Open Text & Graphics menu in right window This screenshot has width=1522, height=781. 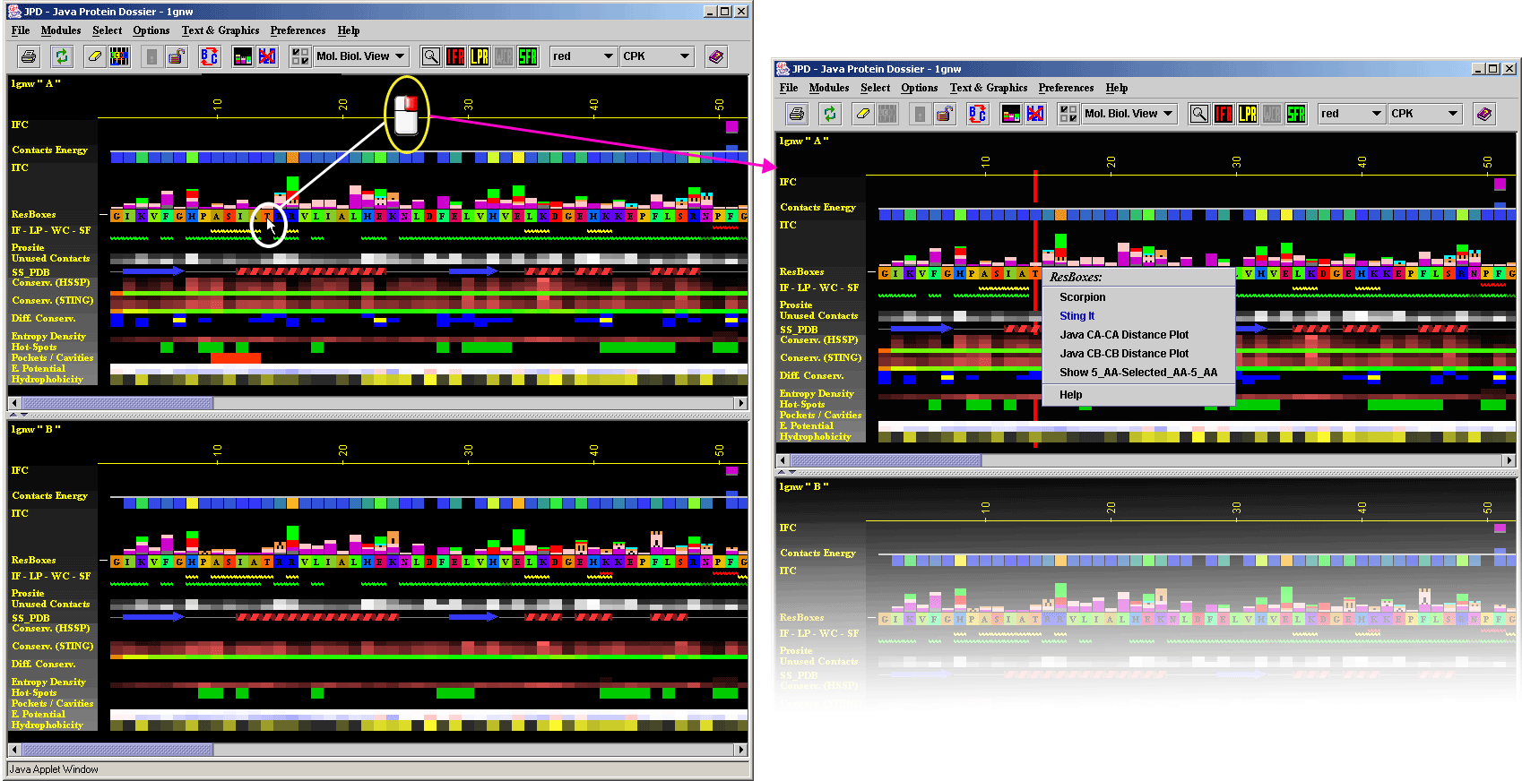[989, 88]
